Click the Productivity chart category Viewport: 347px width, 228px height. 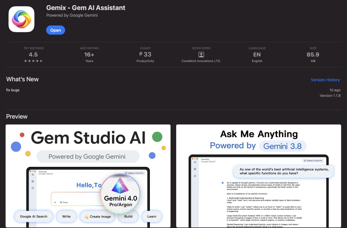point(145,61)
